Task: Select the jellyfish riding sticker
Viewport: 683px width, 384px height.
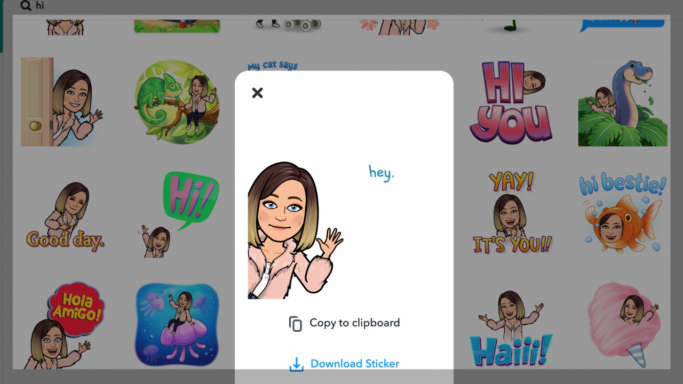Action: pos(177,325)
